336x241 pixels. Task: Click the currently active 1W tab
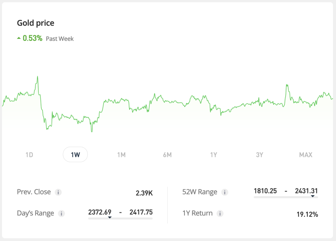[x=75, y=155]
